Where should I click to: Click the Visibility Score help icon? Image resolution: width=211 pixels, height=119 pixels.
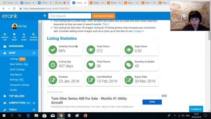76,46
